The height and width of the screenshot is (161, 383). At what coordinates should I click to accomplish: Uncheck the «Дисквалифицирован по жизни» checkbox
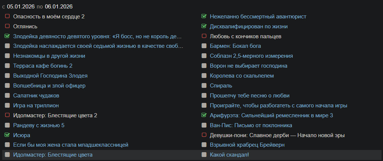point(204,26)
